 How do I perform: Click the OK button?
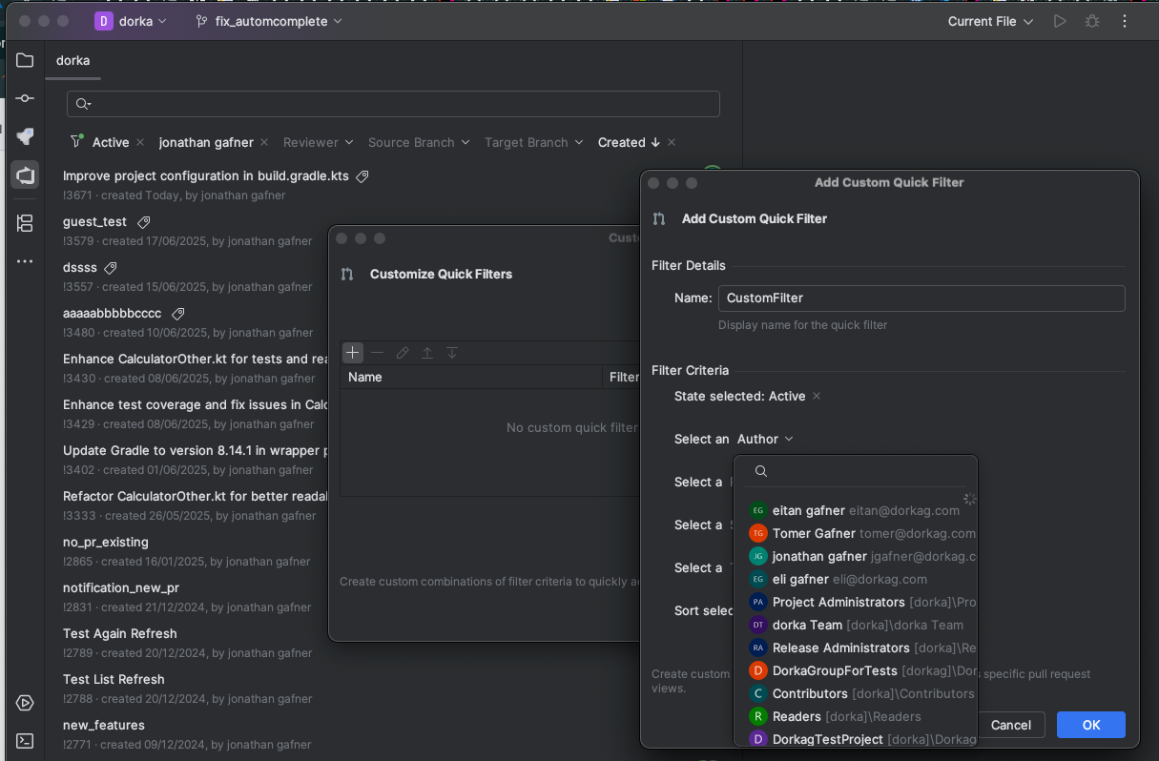[1091, 725]
